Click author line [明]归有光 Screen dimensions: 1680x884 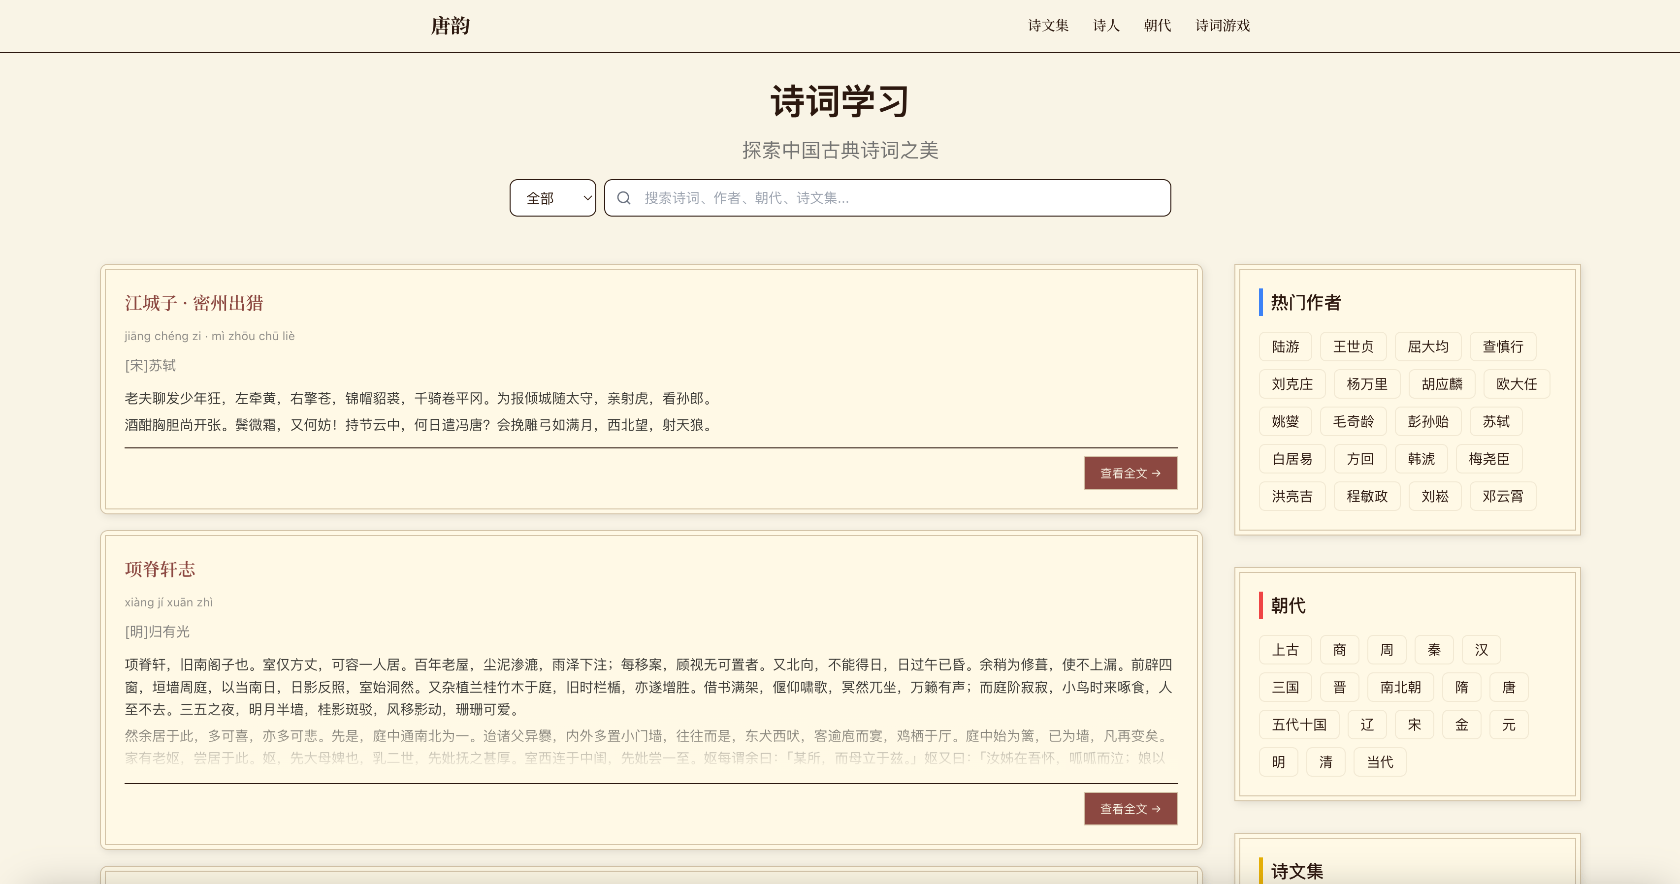[x=157, y=631]
